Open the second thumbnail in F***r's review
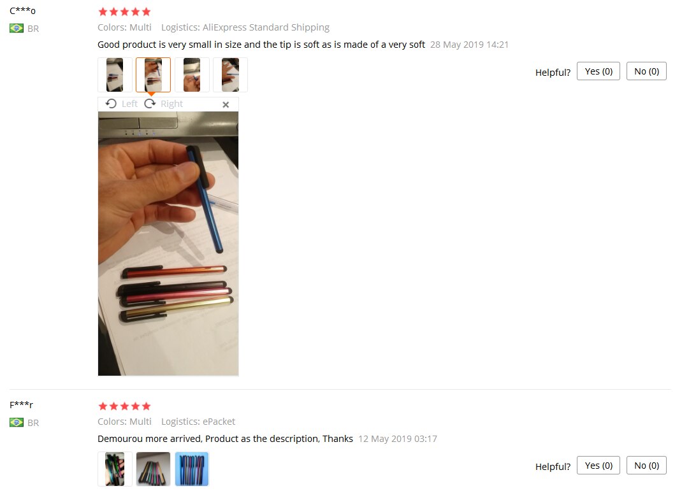Image resolution: width=682 pixels, height=498 pixels. (153, 469)
